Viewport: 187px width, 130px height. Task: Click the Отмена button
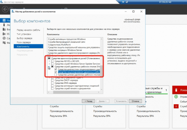click(135, 101)
